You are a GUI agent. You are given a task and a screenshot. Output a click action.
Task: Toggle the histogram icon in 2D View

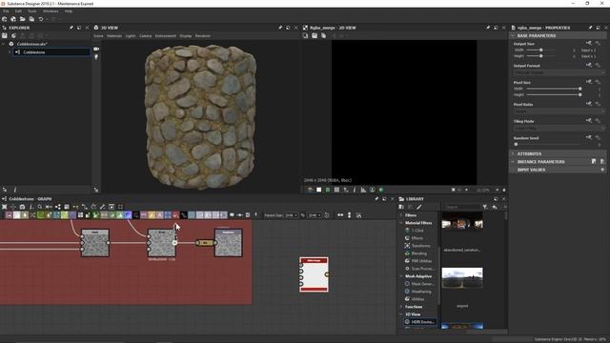[x=363, y=190]
